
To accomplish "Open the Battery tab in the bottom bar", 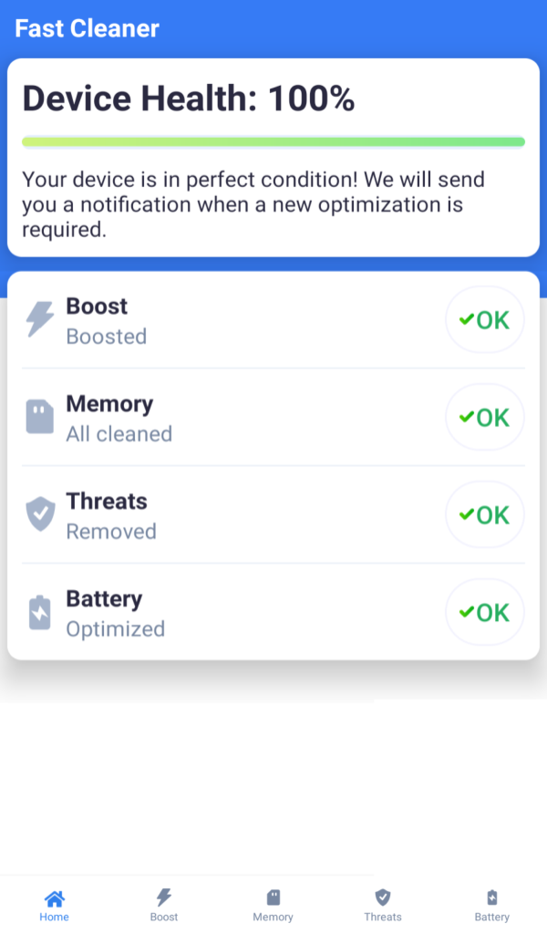I will click(x=492, y=898).
